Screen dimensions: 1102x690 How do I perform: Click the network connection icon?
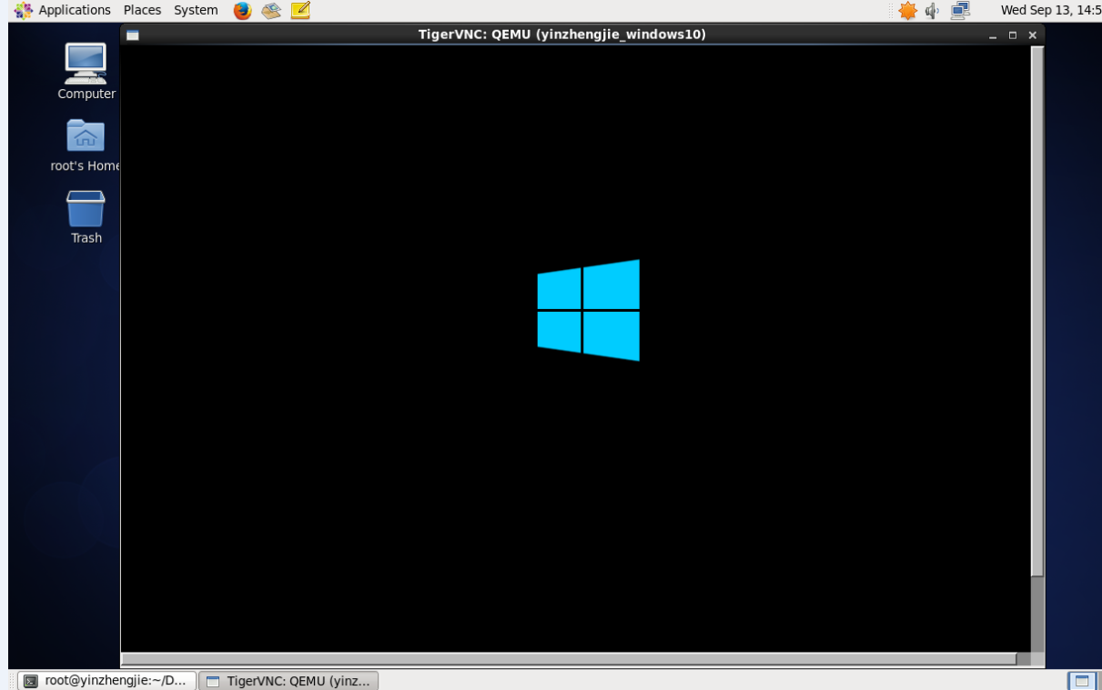[x=960, y=10]
